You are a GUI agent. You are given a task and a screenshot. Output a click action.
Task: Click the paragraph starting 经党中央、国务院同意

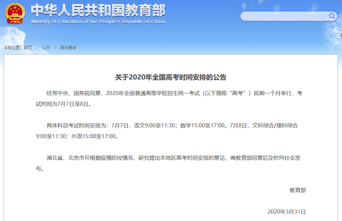coord(169,98)
